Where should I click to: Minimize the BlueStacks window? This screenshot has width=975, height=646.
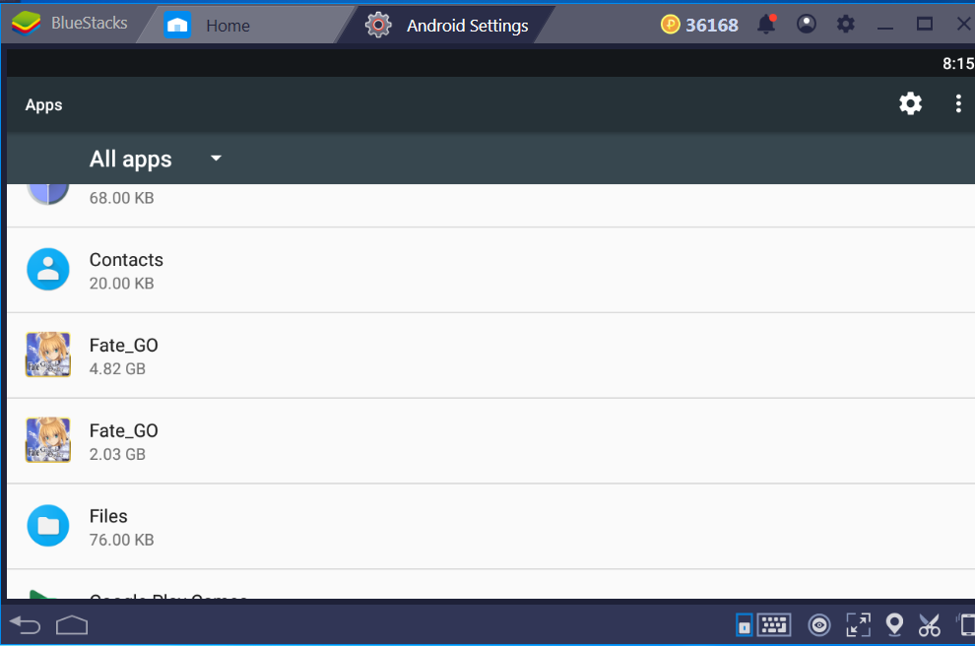coord(884,27)
